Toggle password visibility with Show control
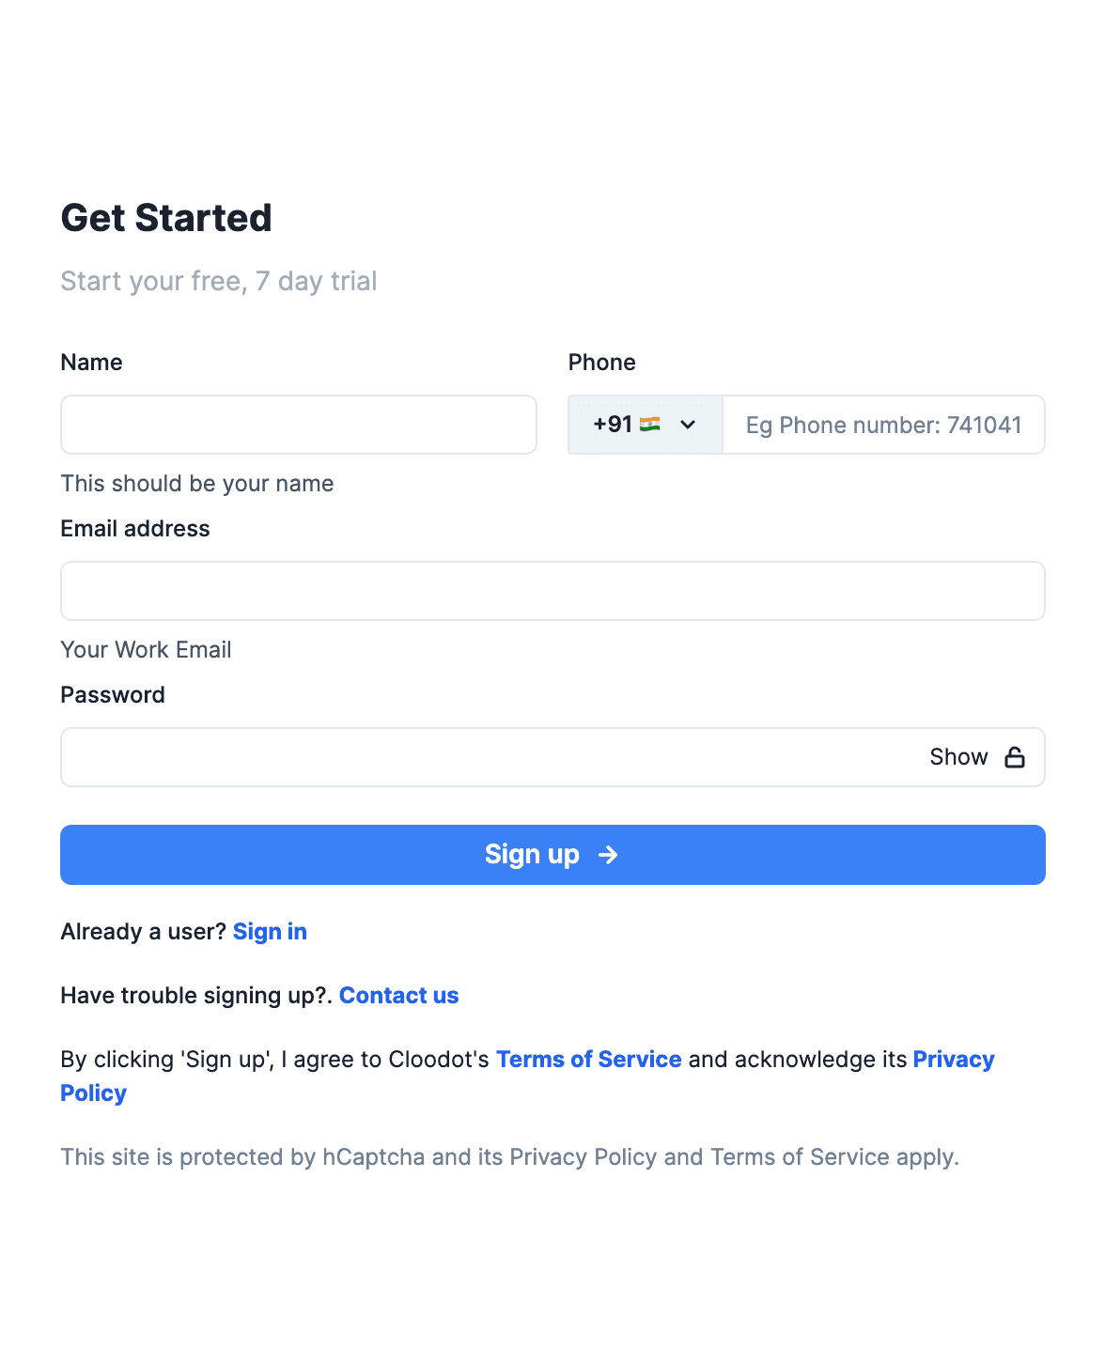 click(x=958, y=756)
